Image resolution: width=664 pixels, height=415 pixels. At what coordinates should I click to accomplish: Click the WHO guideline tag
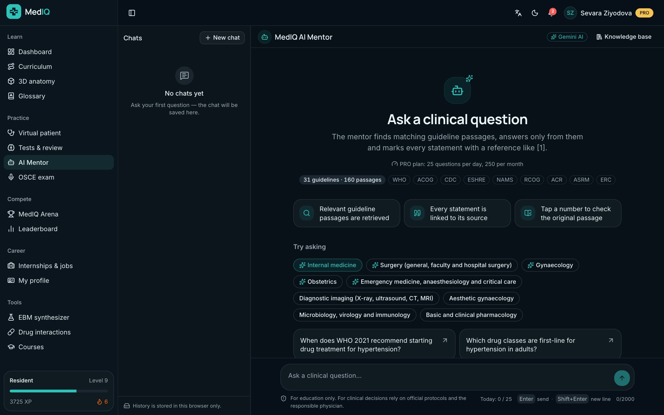(399, 180)
